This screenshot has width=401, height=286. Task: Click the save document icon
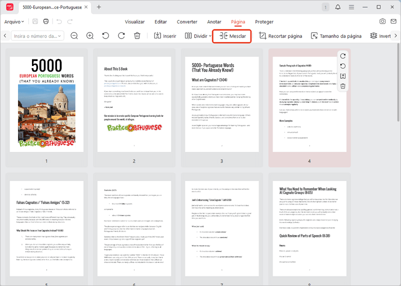35,21
